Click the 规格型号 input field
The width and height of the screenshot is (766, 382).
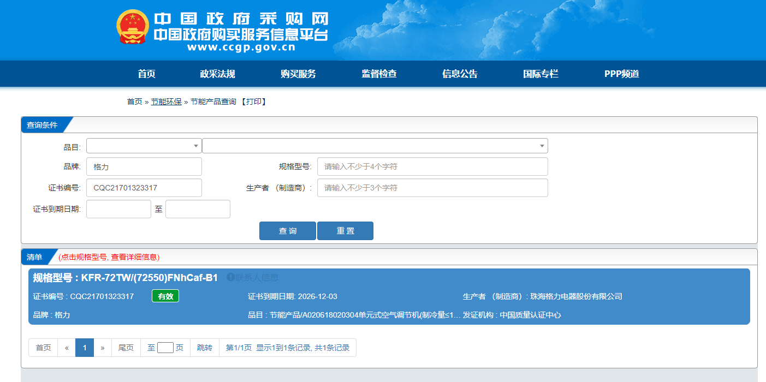click(x=432, y=166)
